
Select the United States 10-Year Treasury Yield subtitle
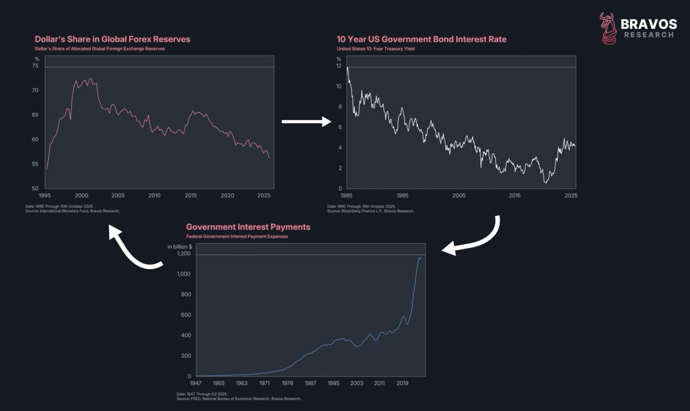376,49
